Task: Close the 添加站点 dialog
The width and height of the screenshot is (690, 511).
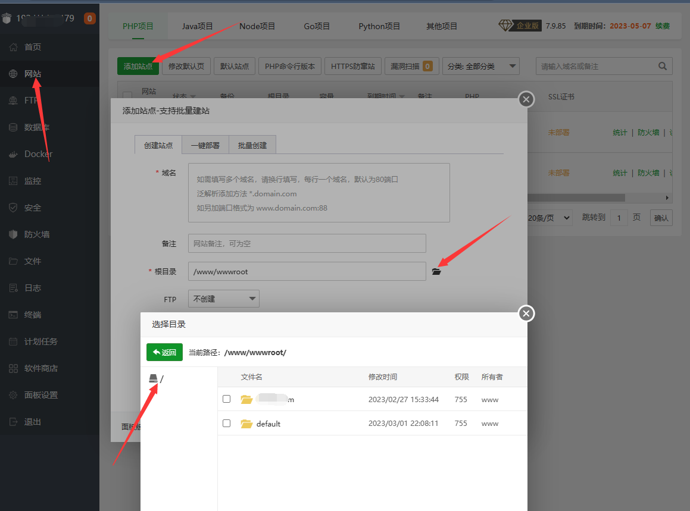Action: pyautogui.click(x=526, y=99)
